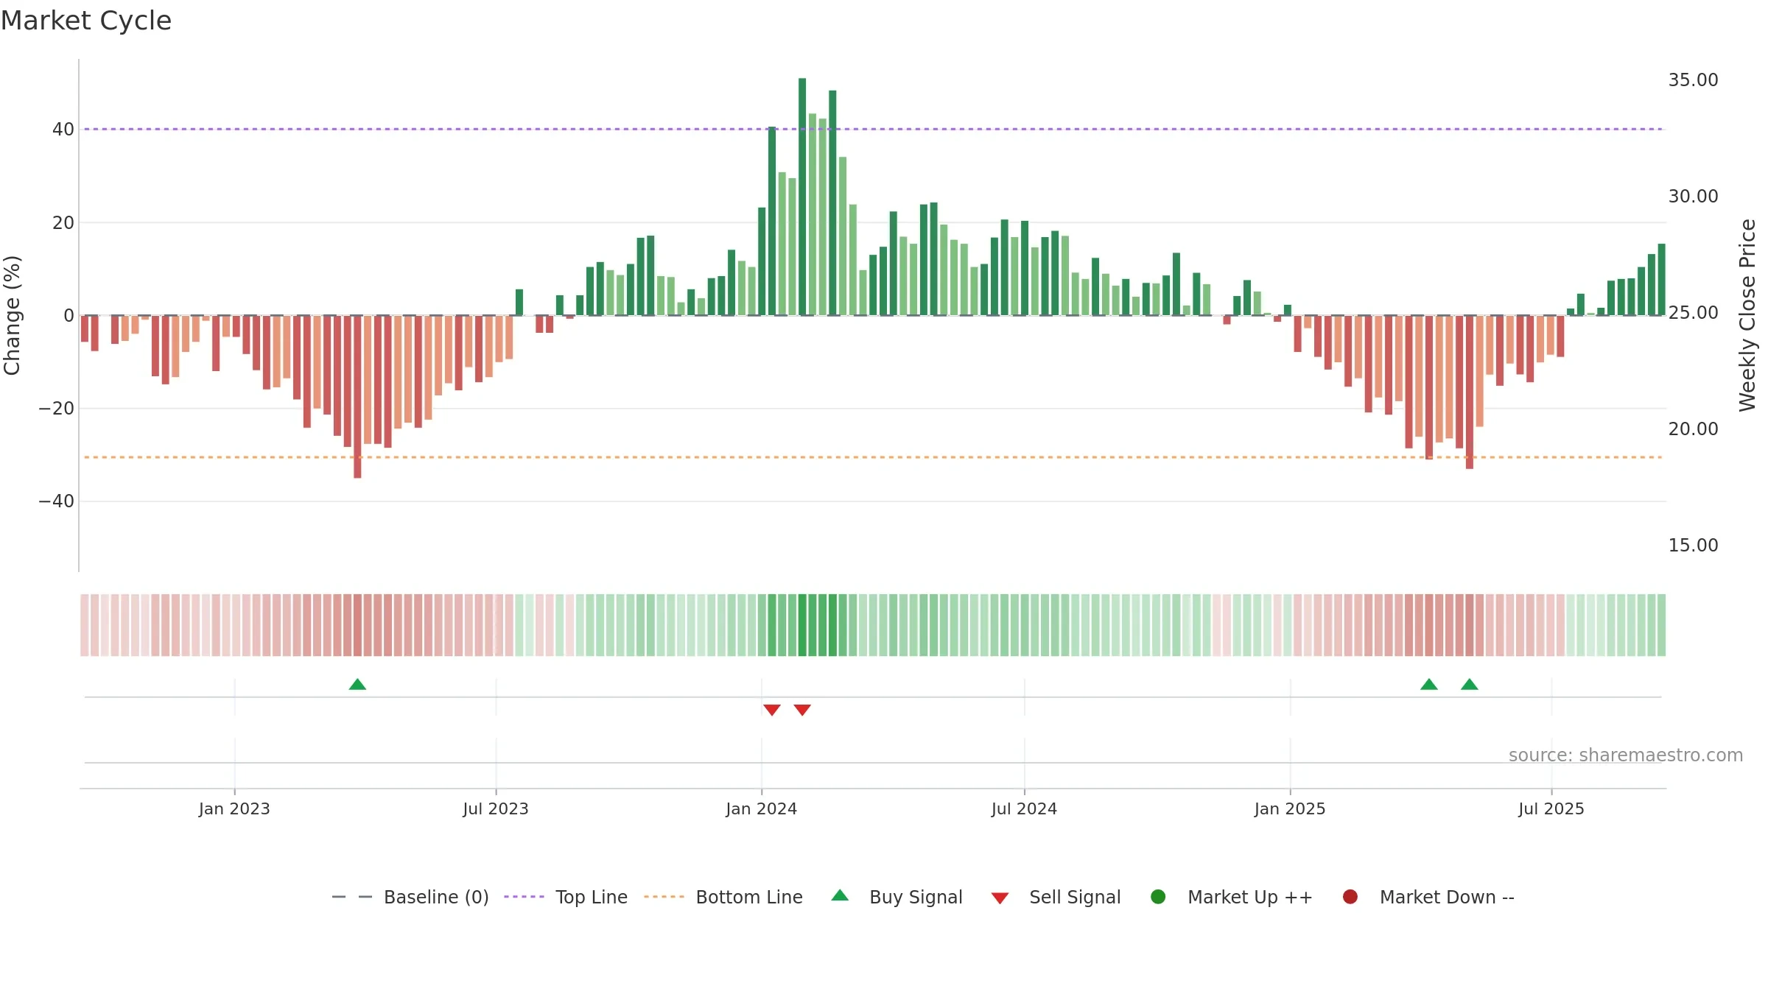Toggle the Market Down -- legend label
The height and width of the screenshot is (994, 1768).
pos(1447,897)
